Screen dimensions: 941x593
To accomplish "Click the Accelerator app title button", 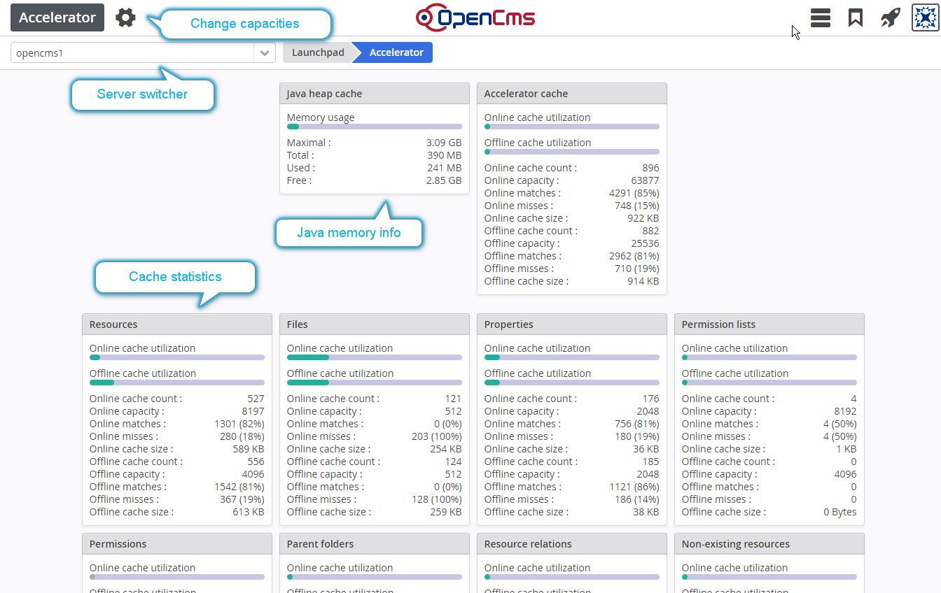I will point(57,17).
